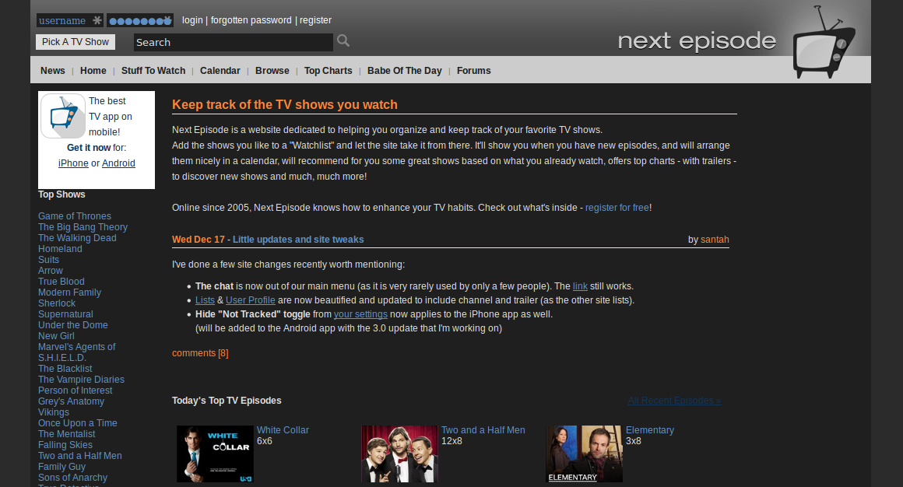Open Little updates and site tweaks post
The width and height of the screenshot is (903, 487).
click(298, 240)
